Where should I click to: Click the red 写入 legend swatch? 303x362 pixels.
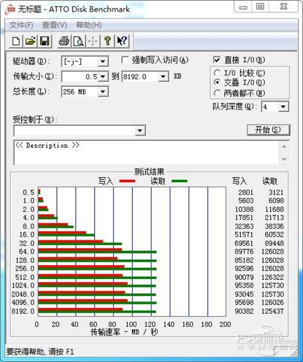tap(127, 181)
